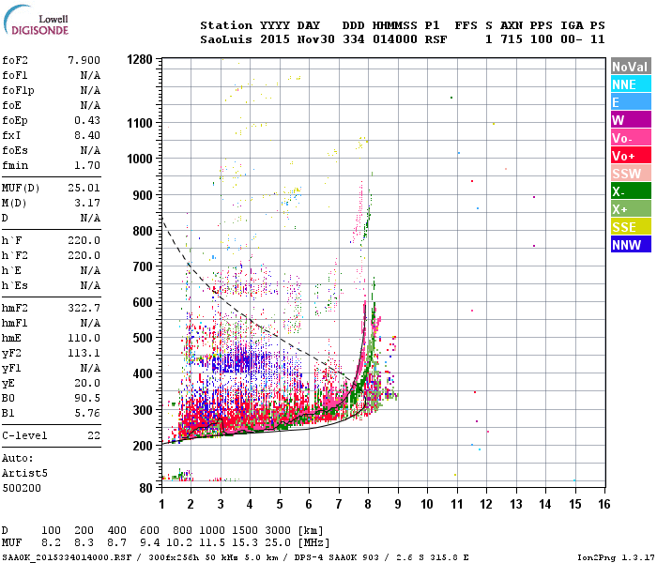This screenshot has height=563, width=657.
Task: Click the day-of-year 334 value
Action: tap(354, 39)
